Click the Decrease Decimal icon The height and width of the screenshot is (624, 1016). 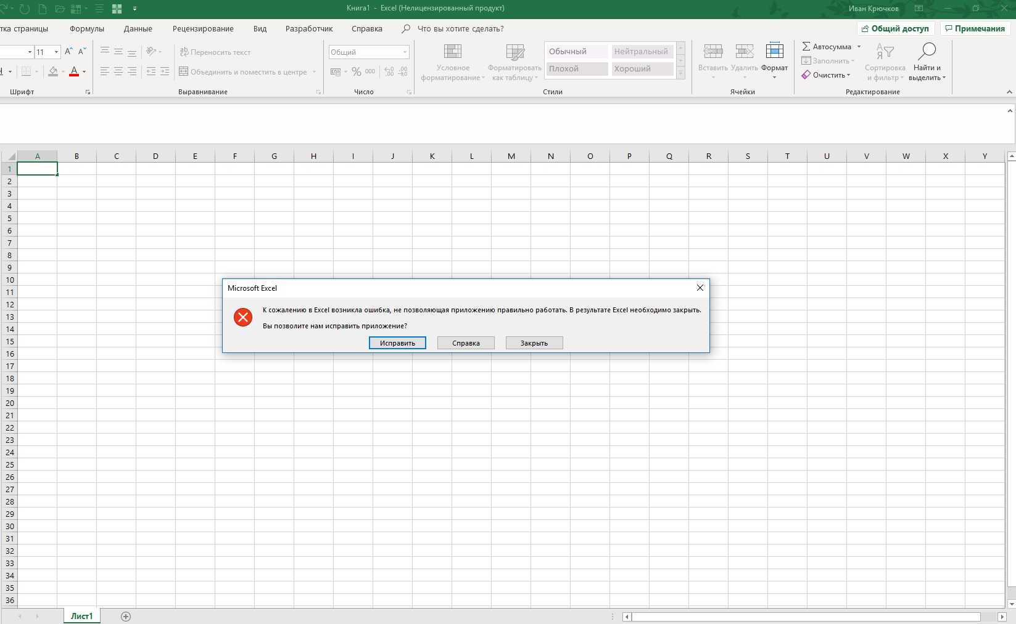click(403, 71)
